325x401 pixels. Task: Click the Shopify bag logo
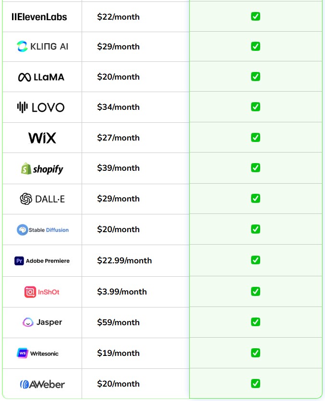tap(26, 168)
